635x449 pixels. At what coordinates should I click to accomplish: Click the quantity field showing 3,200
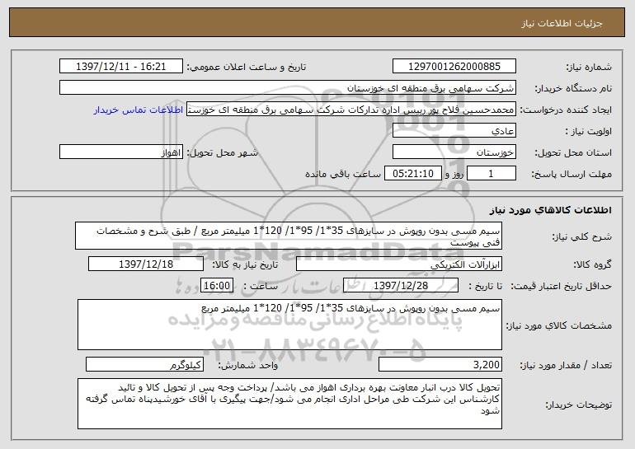point(440,364)
